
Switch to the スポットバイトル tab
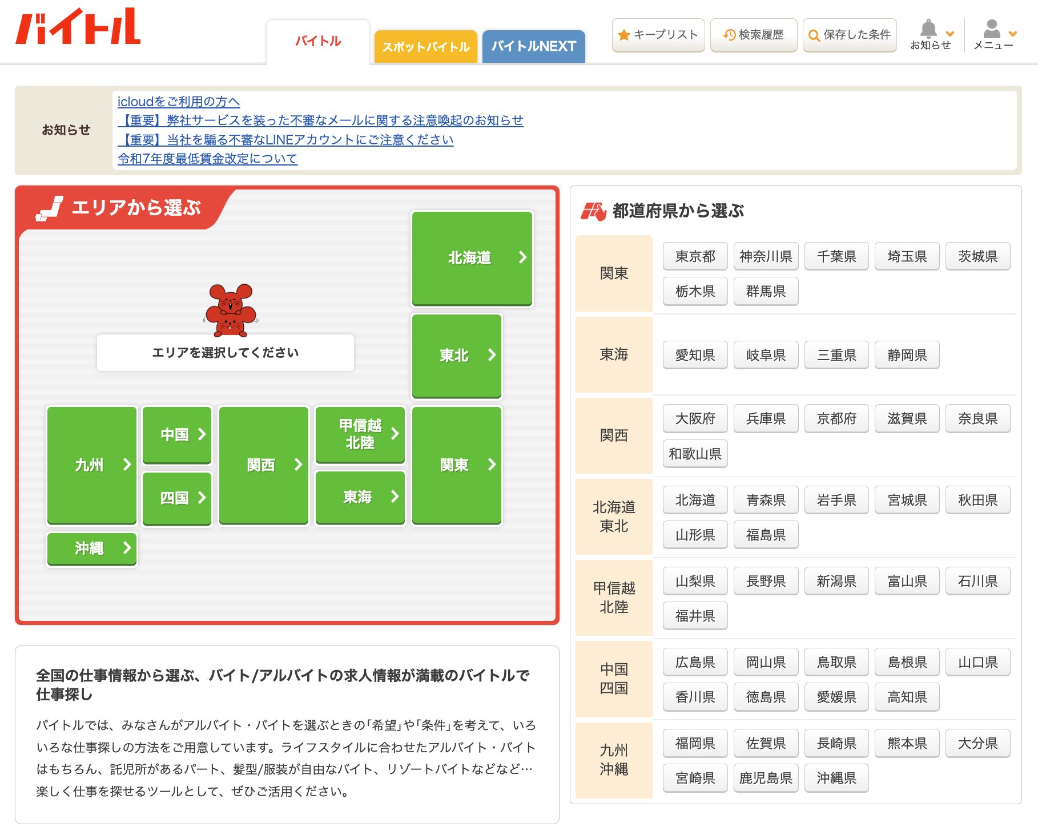pos(425,47)
